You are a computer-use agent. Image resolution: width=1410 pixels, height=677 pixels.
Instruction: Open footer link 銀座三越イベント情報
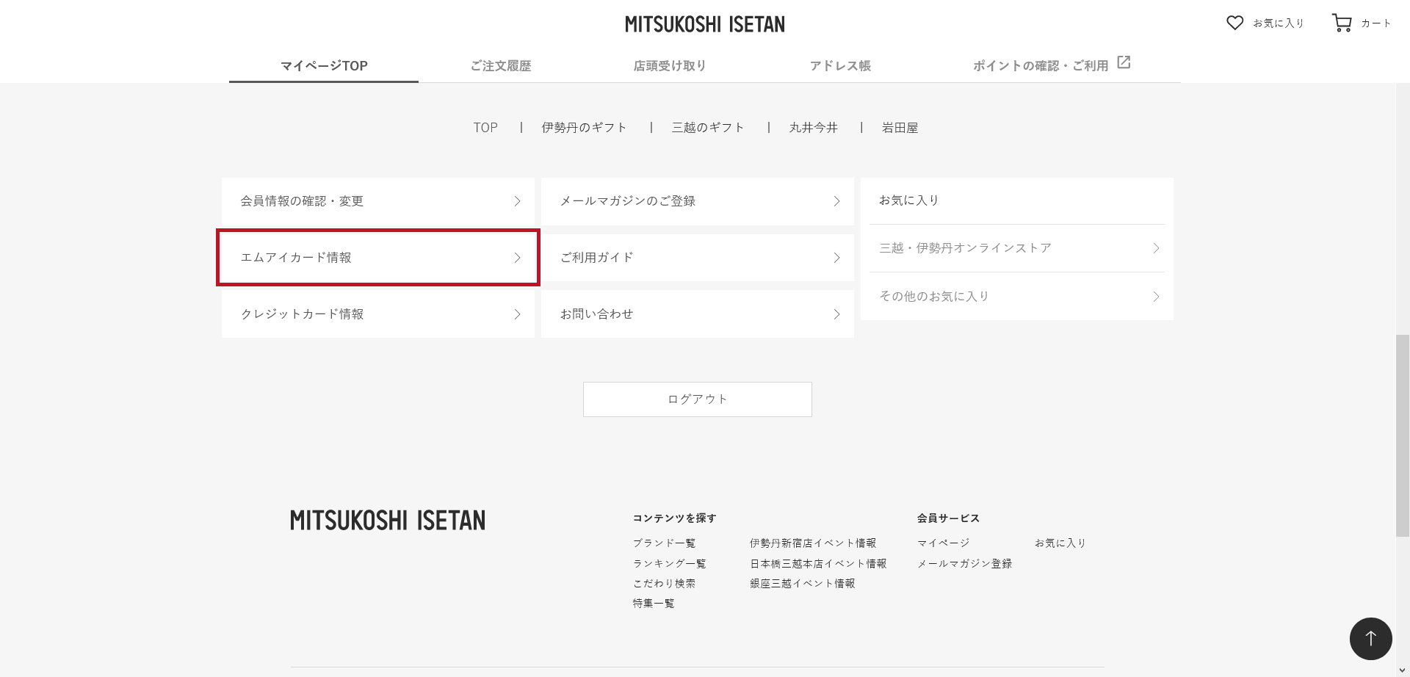[802, 584]
